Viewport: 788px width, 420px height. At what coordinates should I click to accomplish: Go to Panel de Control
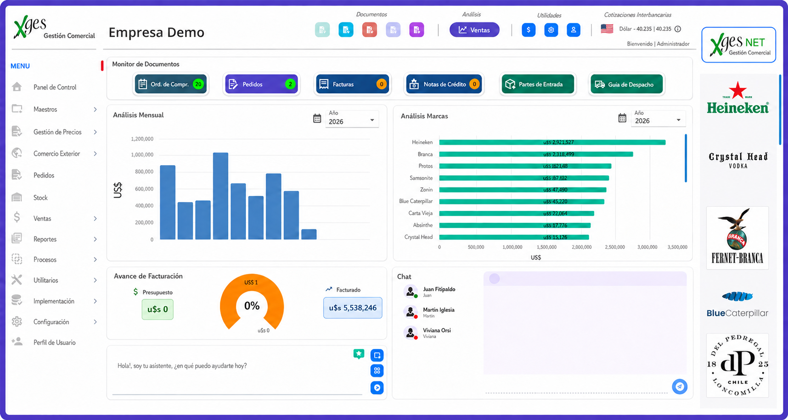(55, 87)
